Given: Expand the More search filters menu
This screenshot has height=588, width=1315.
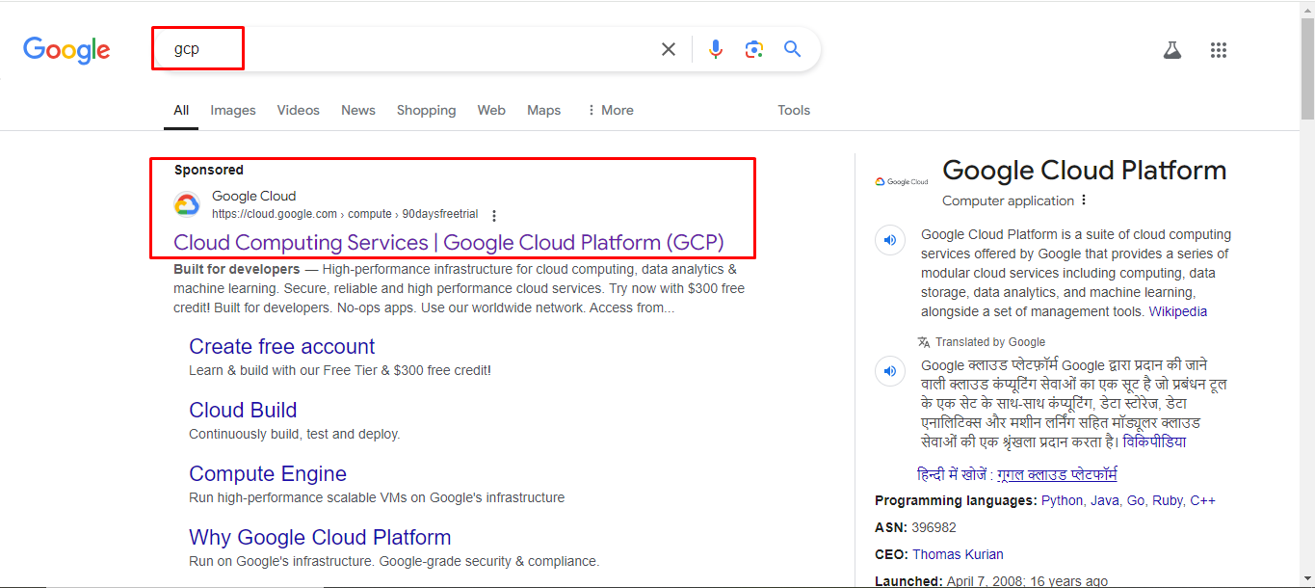Looking at the screenshot, I should point(610,110).
